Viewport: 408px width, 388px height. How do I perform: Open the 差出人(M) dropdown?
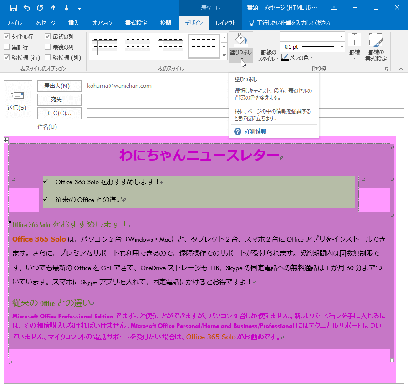tap(59, 86)
